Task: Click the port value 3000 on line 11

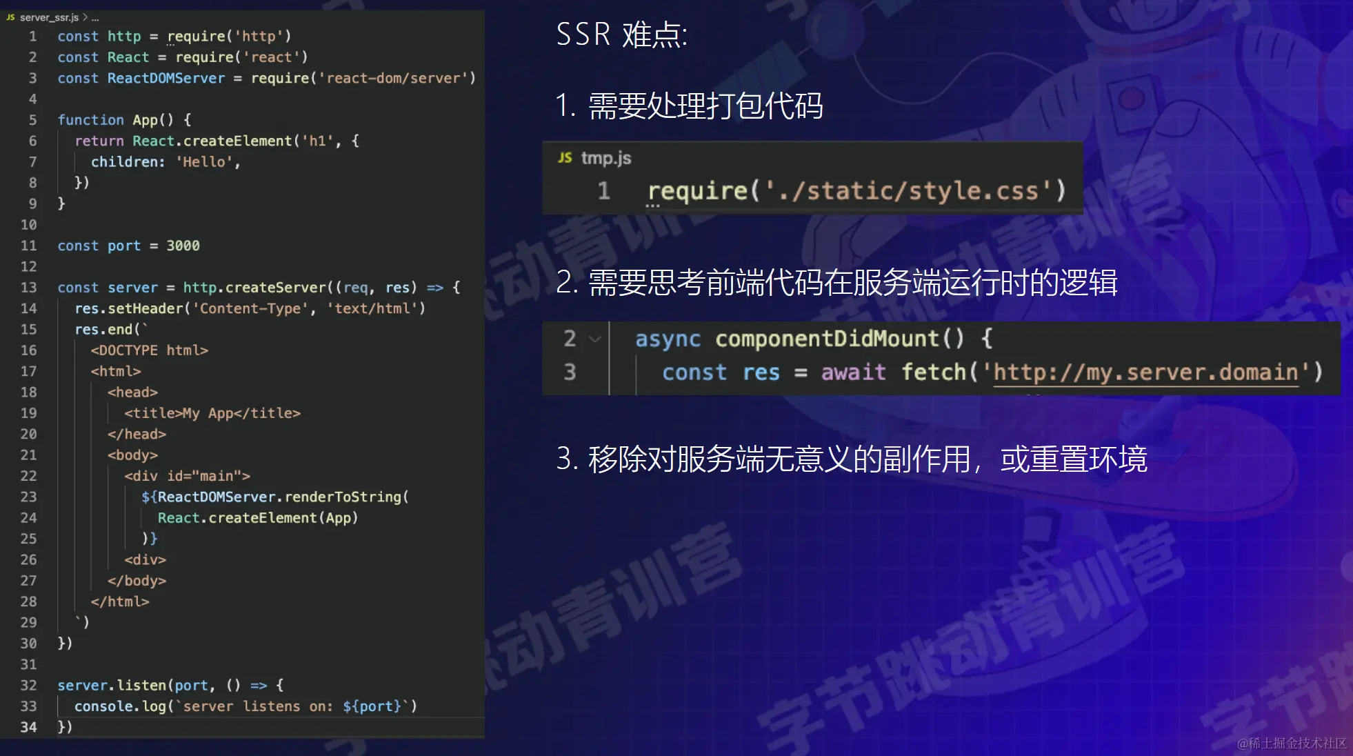Action: tap(183, 246)
